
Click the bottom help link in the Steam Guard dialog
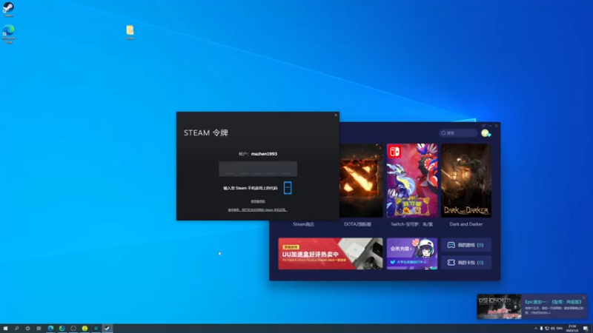click(257, 209)
